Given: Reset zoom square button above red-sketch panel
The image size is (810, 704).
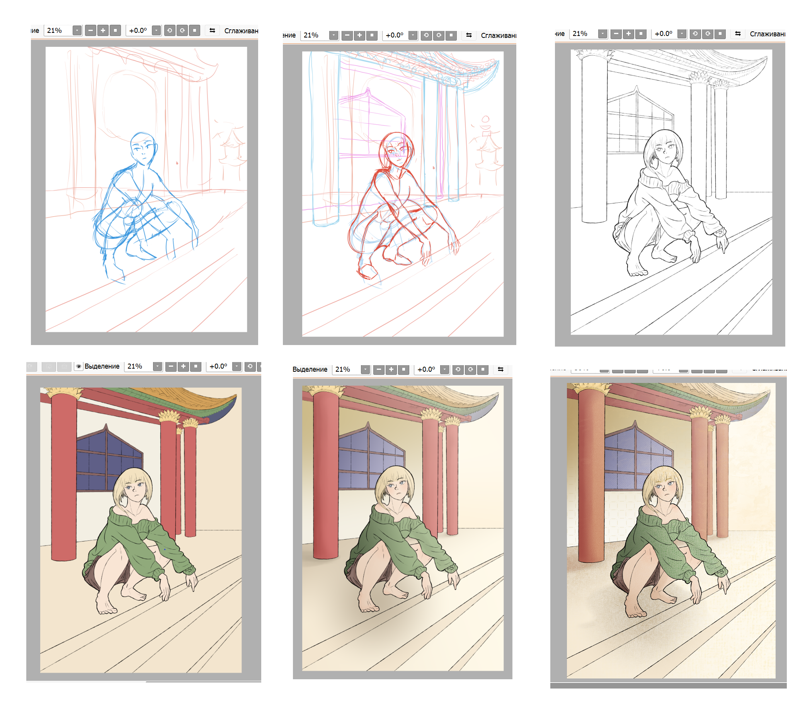Looking at the screenshot, I should click(372, 35).
